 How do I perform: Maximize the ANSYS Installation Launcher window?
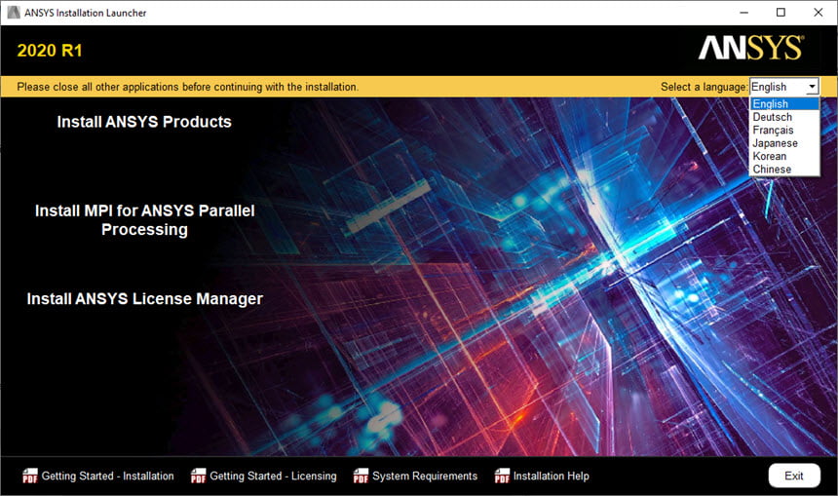click(781, 13)
